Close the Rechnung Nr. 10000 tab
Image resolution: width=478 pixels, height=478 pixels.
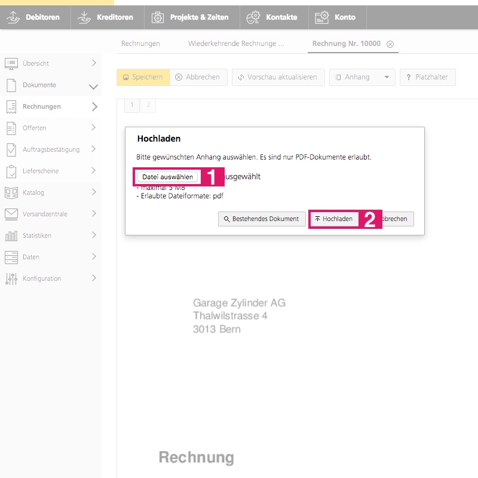coord(390,44)
